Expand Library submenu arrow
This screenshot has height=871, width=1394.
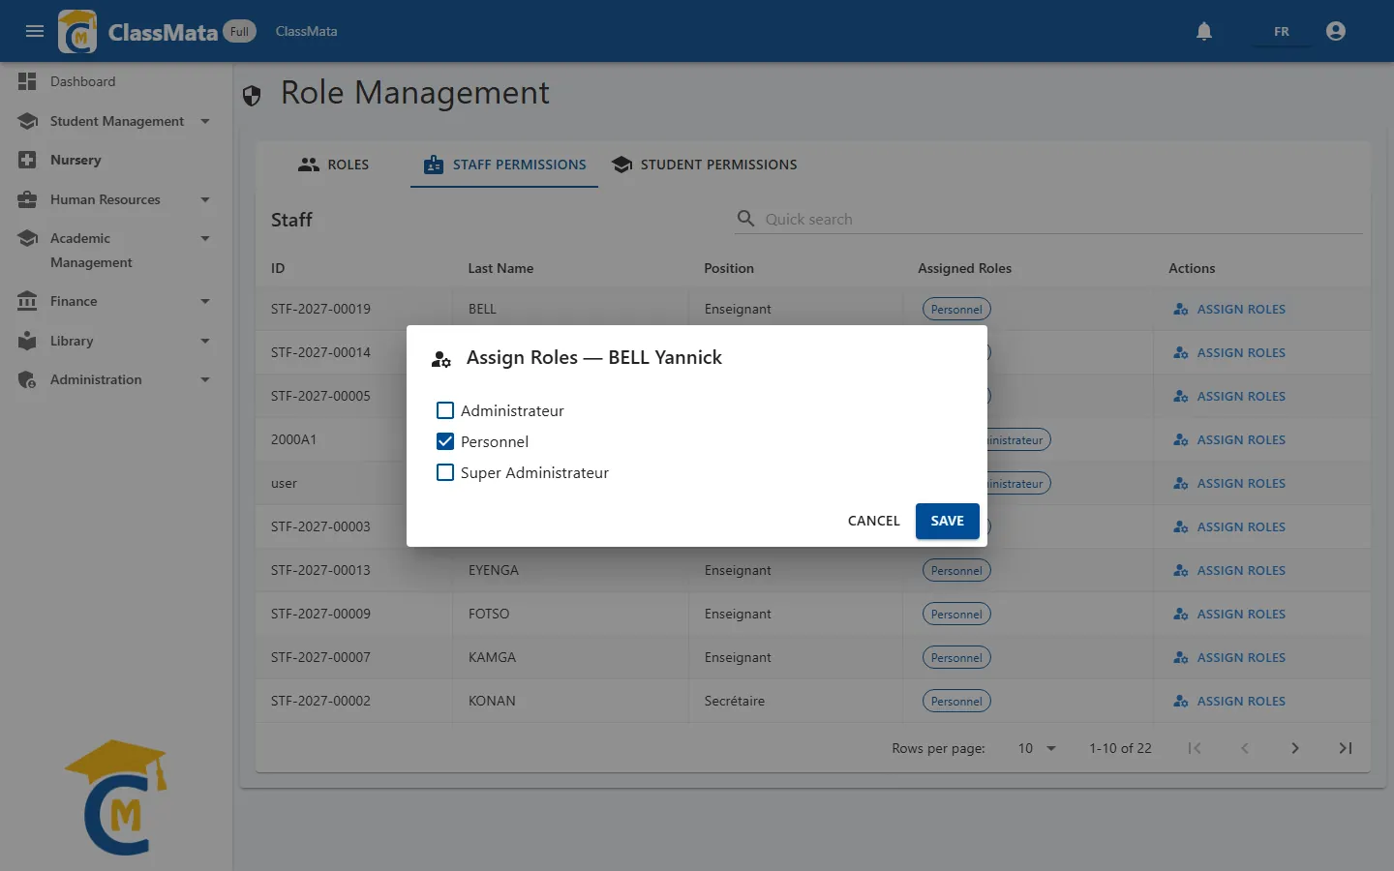[x=205, y=341]
